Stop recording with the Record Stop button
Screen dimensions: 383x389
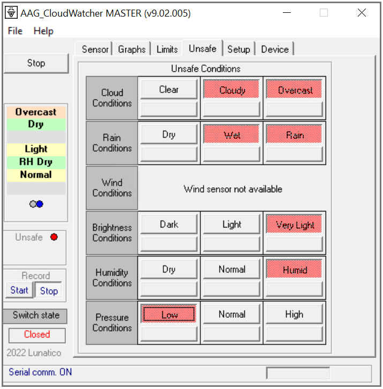(49, 290)
